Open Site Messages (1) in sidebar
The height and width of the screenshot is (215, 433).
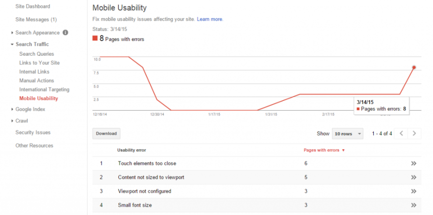(36, 20)
